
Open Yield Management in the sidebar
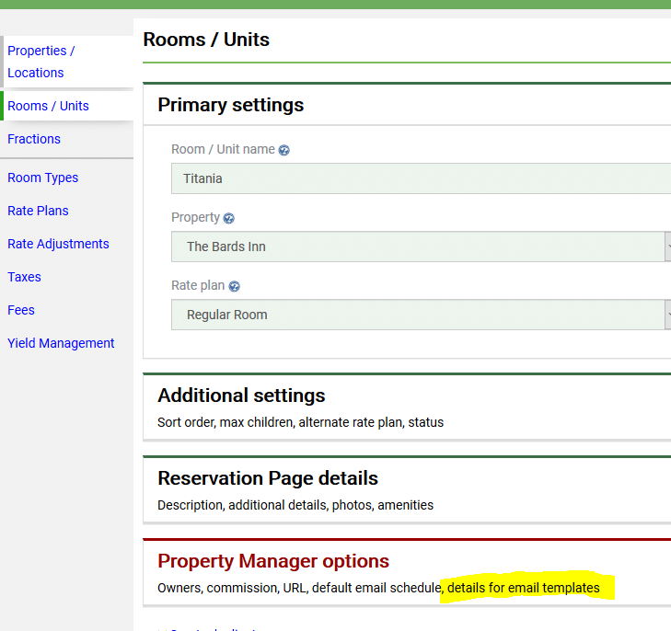coord(61,343)
